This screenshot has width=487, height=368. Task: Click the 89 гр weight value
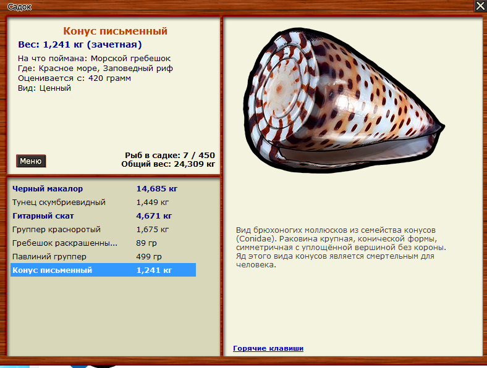pyautogui.click(x=146, y=243)
